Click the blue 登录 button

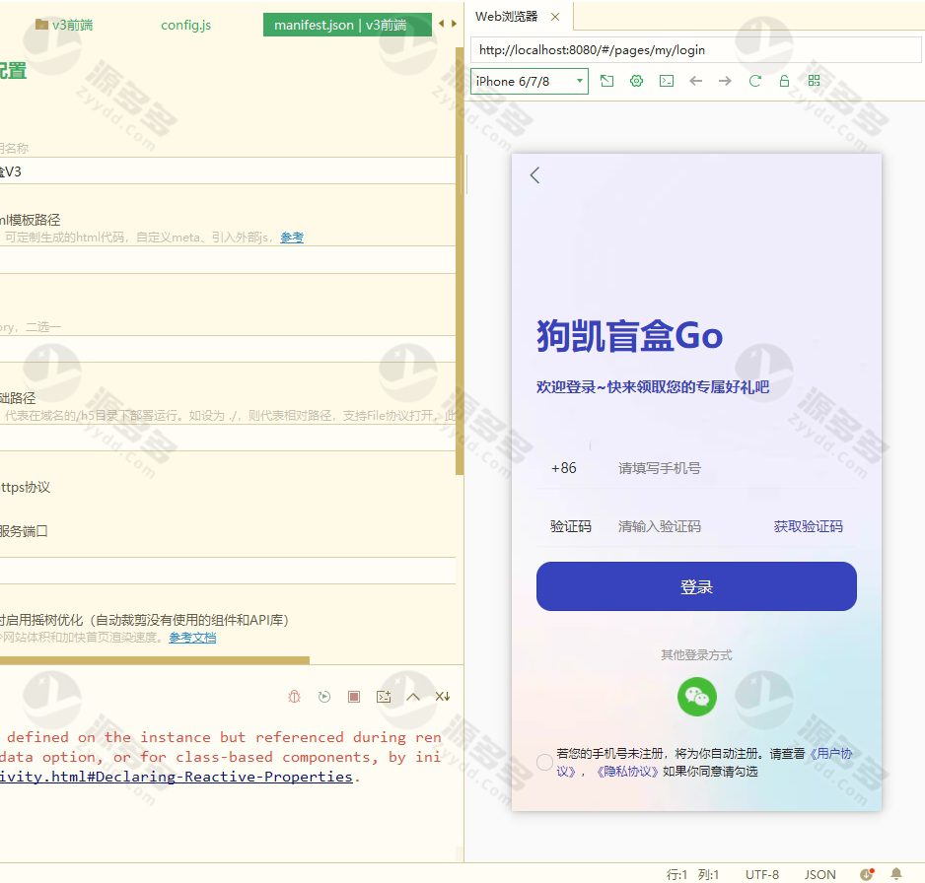point(696,586)
